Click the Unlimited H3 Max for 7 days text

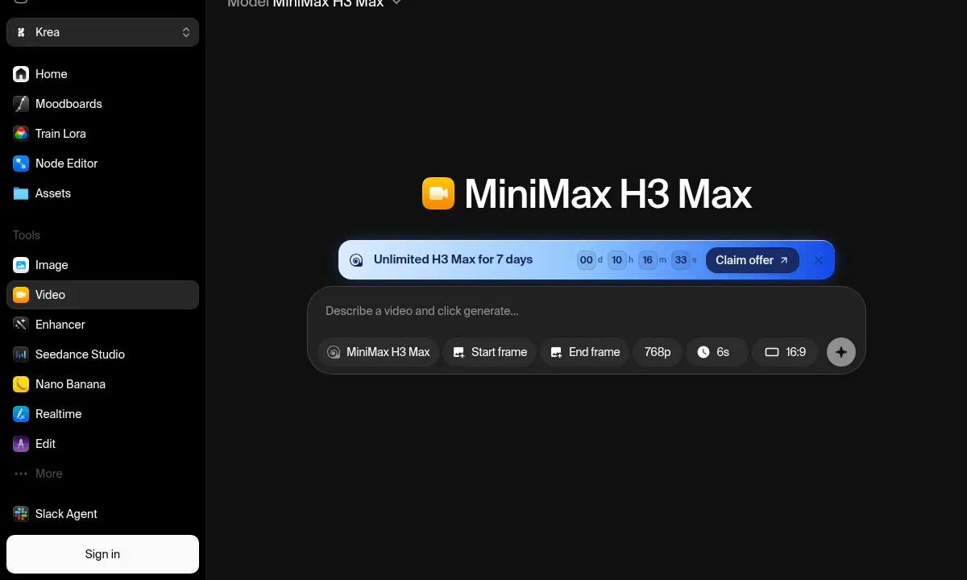click(453, 259)
